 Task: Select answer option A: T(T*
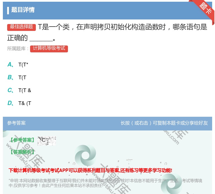18,64
